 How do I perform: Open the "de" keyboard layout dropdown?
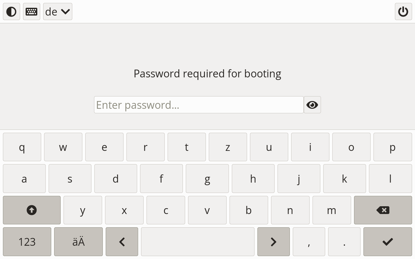click(x=58, y=12)
